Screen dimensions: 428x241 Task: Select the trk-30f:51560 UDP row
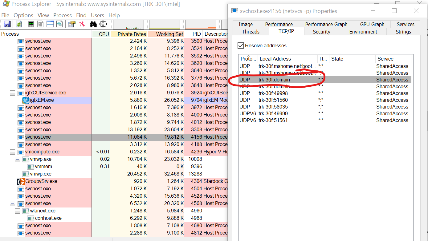(325, 100)
